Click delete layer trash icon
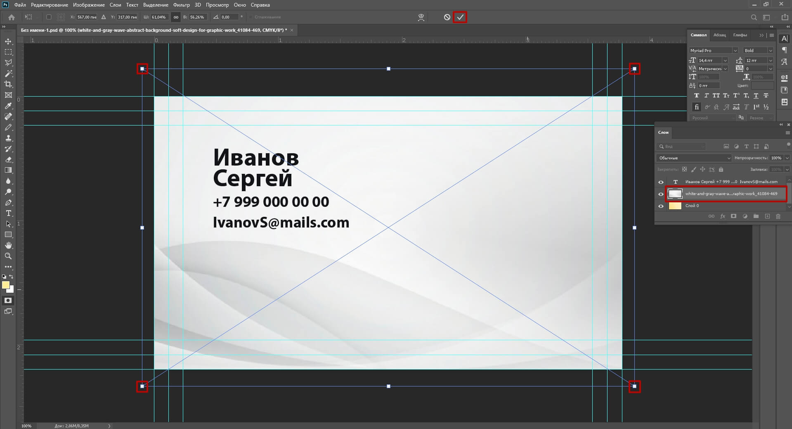 pyautogui.click(x=778, y=216)
